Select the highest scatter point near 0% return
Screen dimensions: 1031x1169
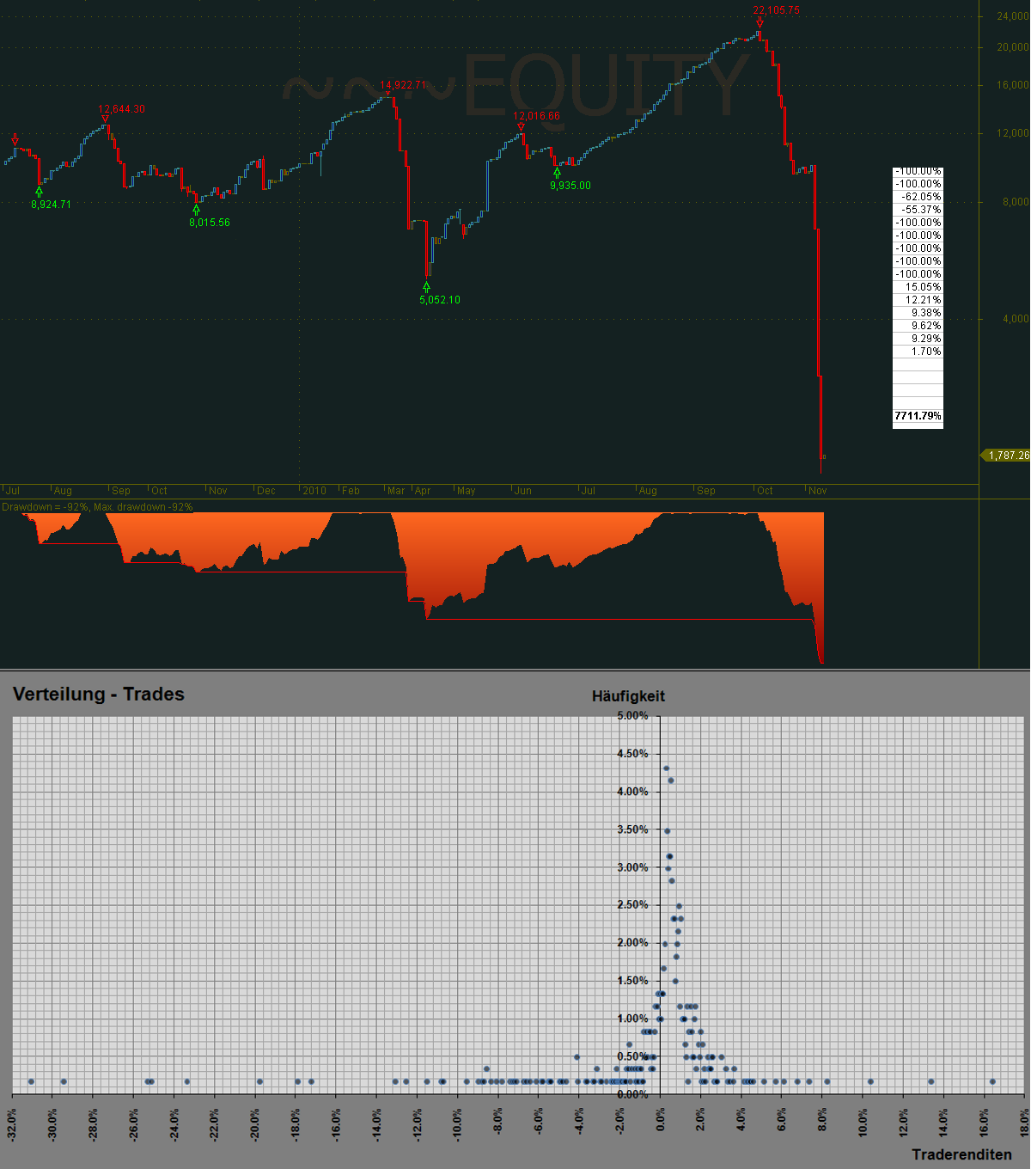point(667,768)
